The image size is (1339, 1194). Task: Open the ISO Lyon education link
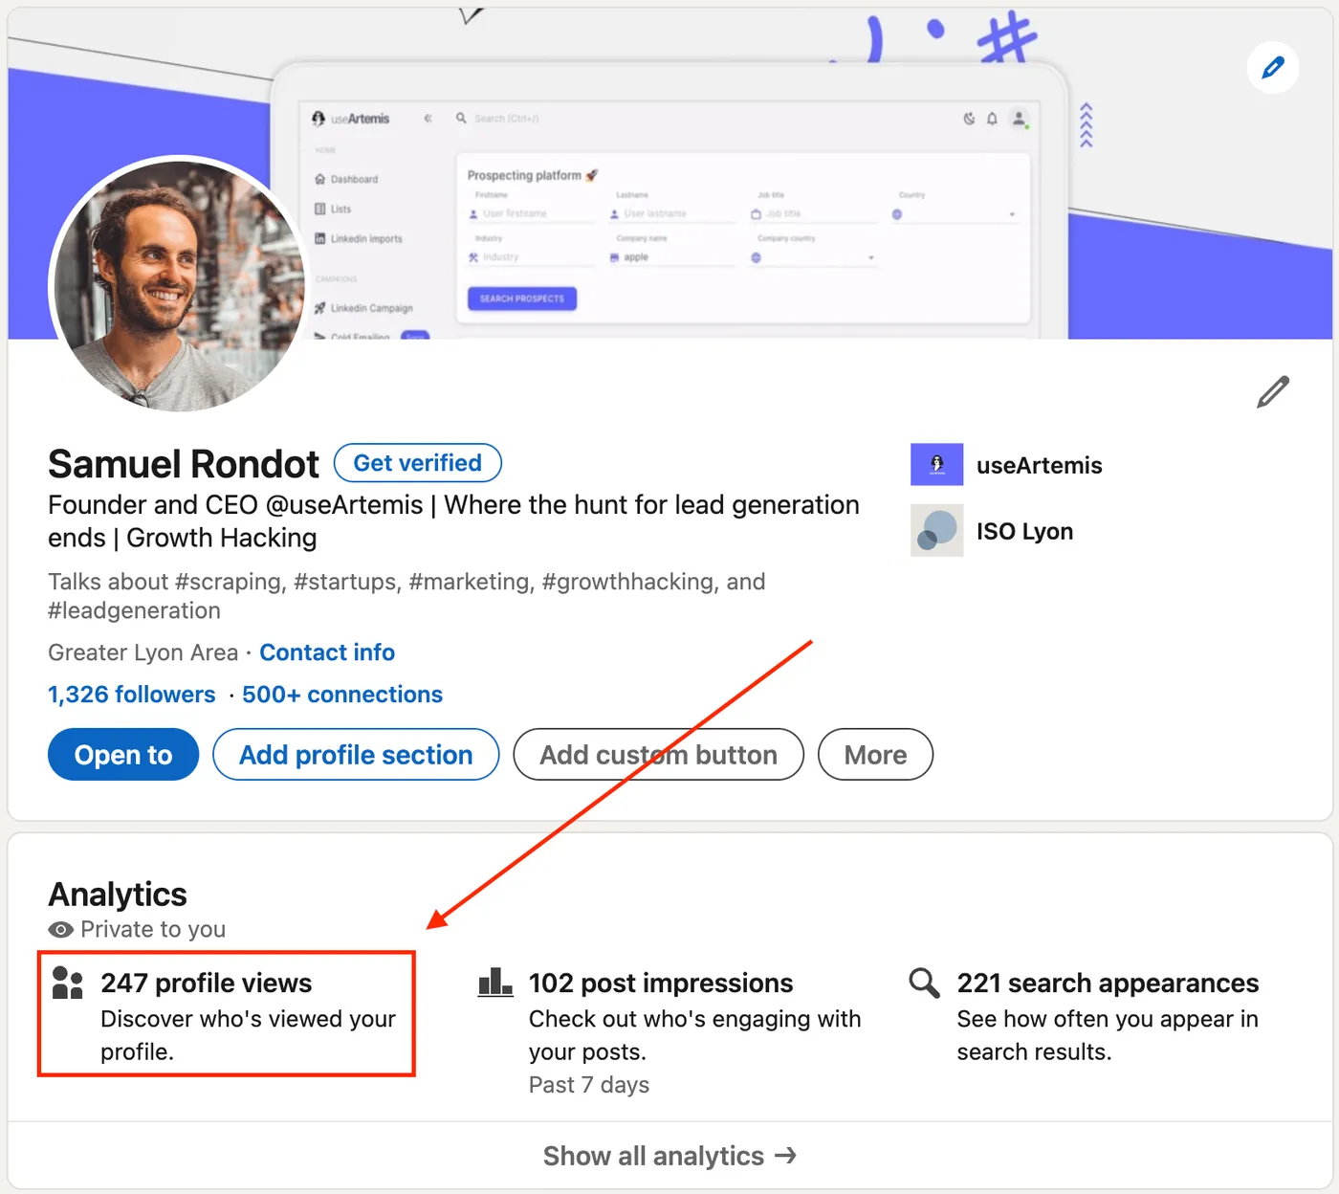pos(1024,532)
